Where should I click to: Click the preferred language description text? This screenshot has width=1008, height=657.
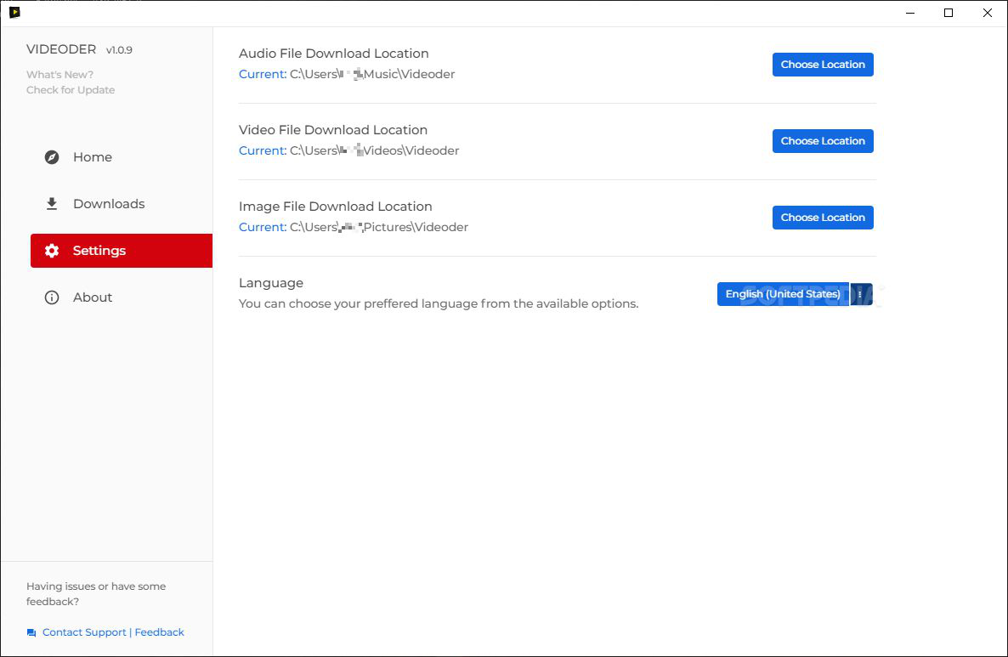(439, 303)
